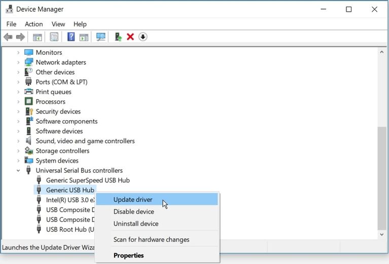The image size is (389, 264).
Task: Click the Processors chip icon
Action: click(29, 101)
